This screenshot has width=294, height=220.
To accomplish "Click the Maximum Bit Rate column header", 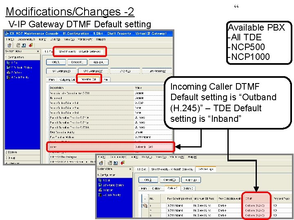I will pos(205,198).
